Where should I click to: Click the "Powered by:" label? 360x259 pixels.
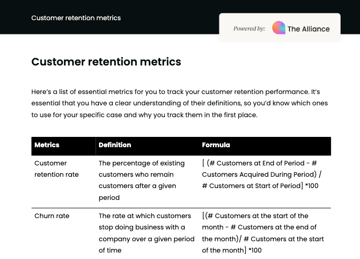249,29
